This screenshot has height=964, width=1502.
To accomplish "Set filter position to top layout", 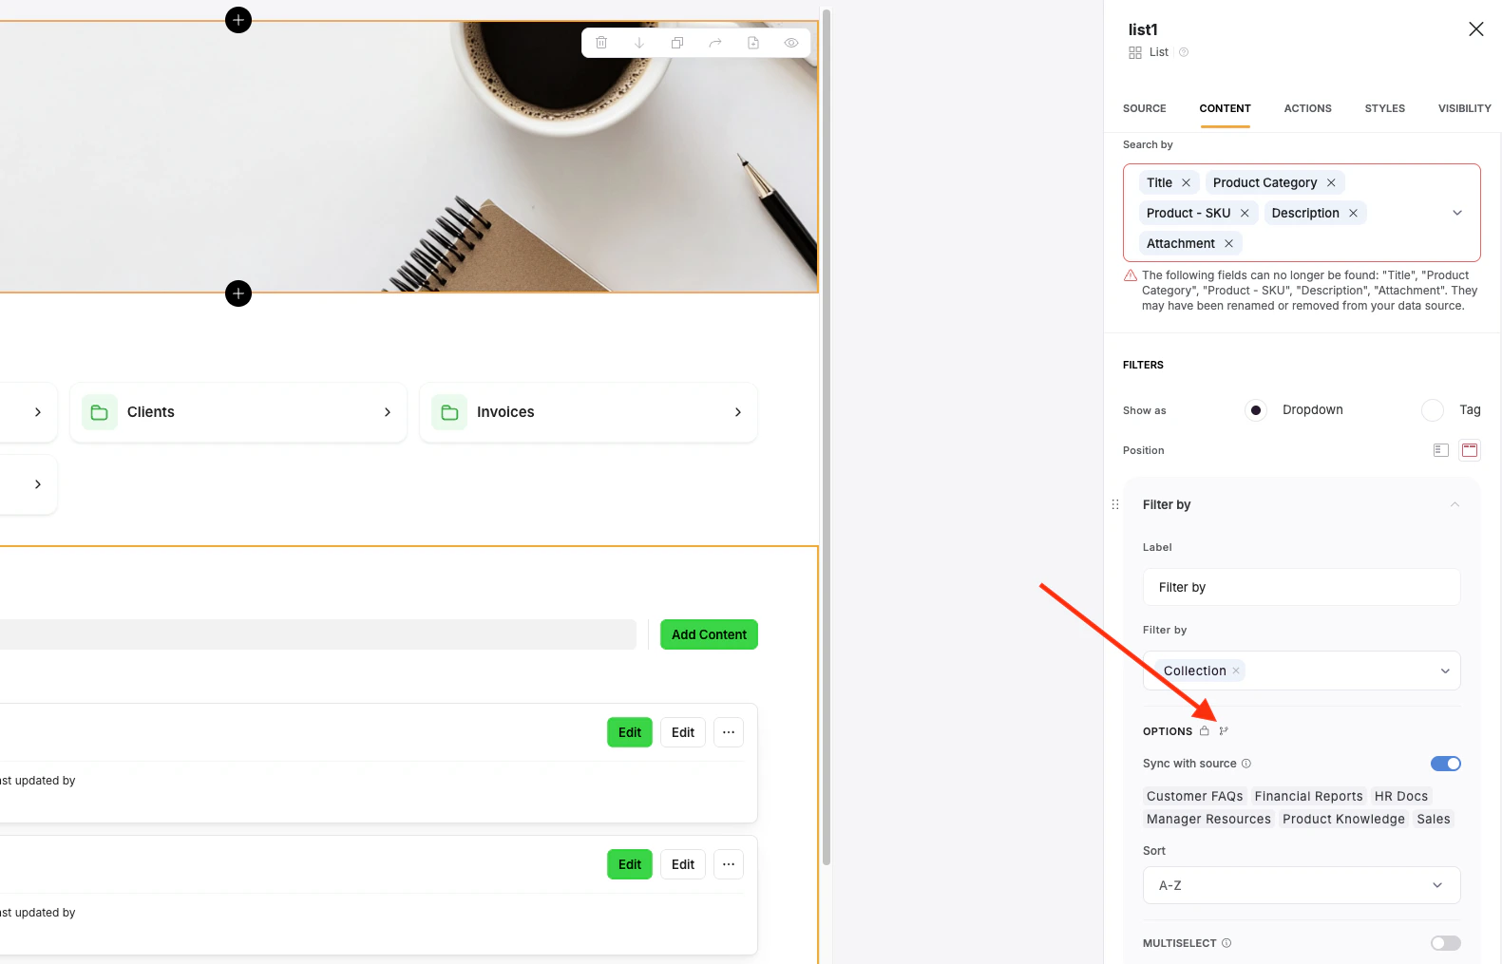I will (x=1470, y=450).
